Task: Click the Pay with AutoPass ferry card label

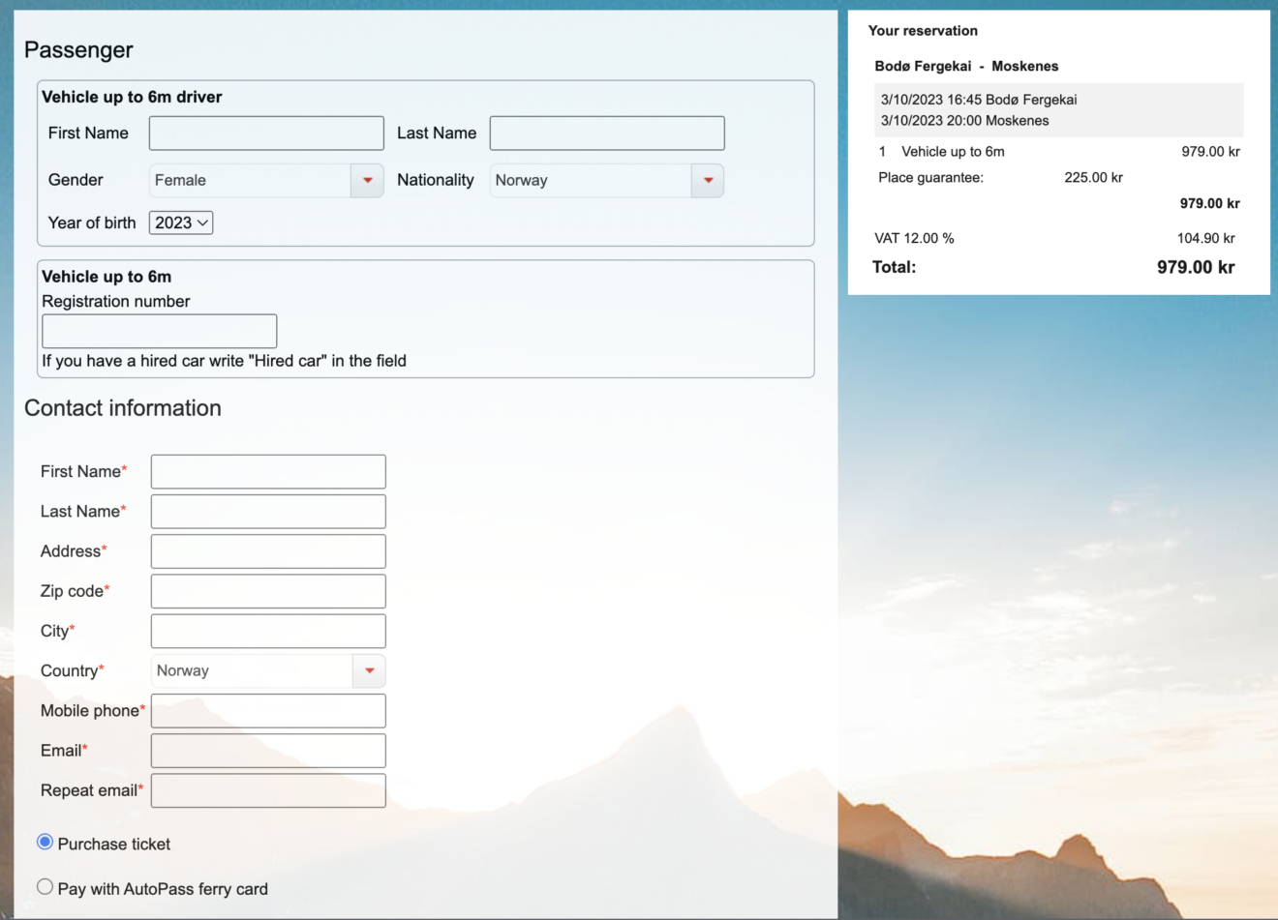Action: click(163, 889)
